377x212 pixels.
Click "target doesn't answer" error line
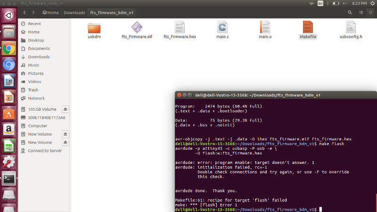point(245,163)
